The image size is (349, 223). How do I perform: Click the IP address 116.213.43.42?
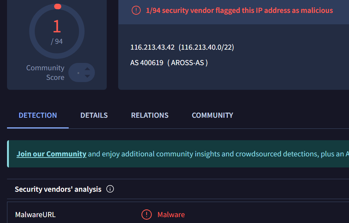tap(152, 47)
